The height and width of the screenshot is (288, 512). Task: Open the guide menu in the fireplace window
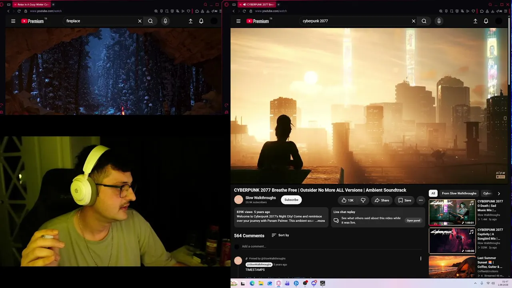(13, 21)
